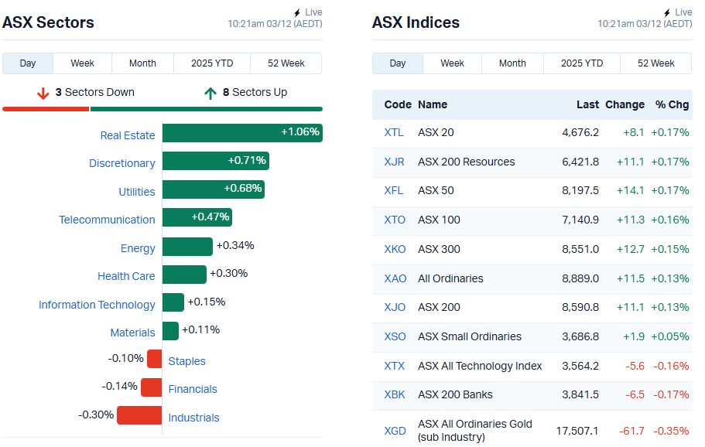Click the lightning Live icon in ASX Indices
The width and height of the screenshot is (705, 447).
(x=667, y=12)
